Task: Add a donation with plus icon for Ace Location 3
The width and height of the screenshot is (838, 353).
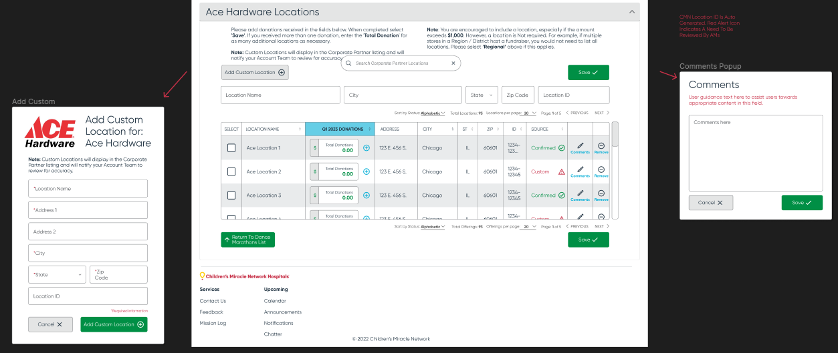Action: [366, 196]
